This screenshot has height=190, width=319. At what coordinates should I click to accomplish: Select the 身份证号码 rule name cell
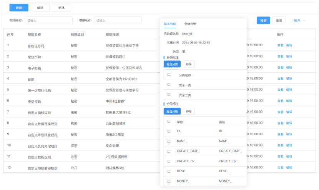pos(36,46)
